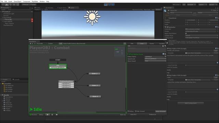Open the Store Result dropdown
Viewport: 219px width, 123px height.
pyautogui.click(x=155, y=61)
